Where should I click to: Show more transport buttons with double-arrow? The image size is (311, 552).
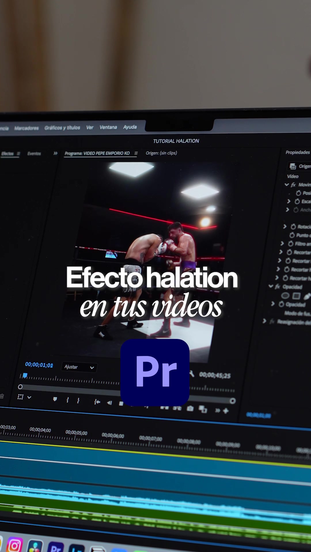click(x=217, y=410)
